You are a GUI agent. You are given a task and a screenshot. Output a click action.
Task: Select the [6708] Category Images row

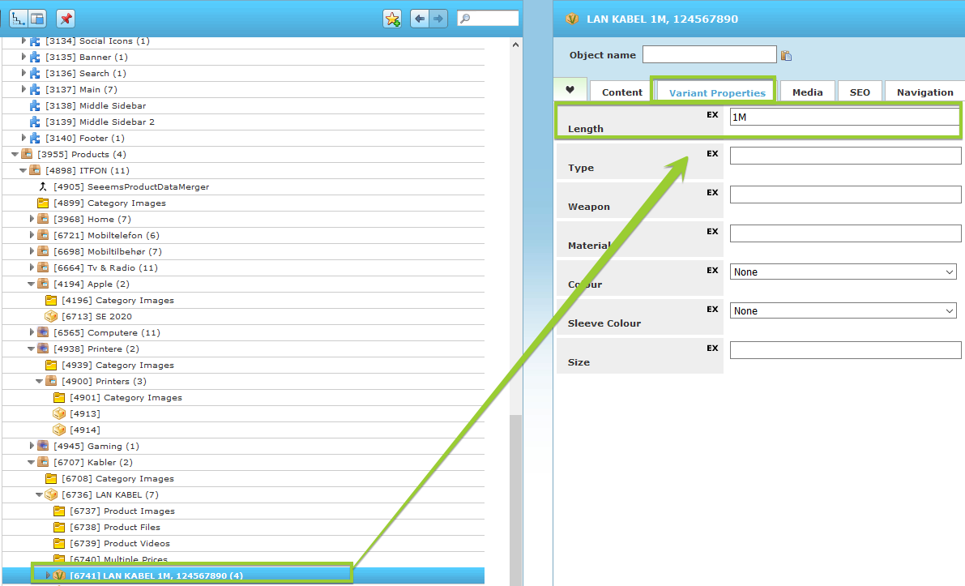click(x=243, y=478)
